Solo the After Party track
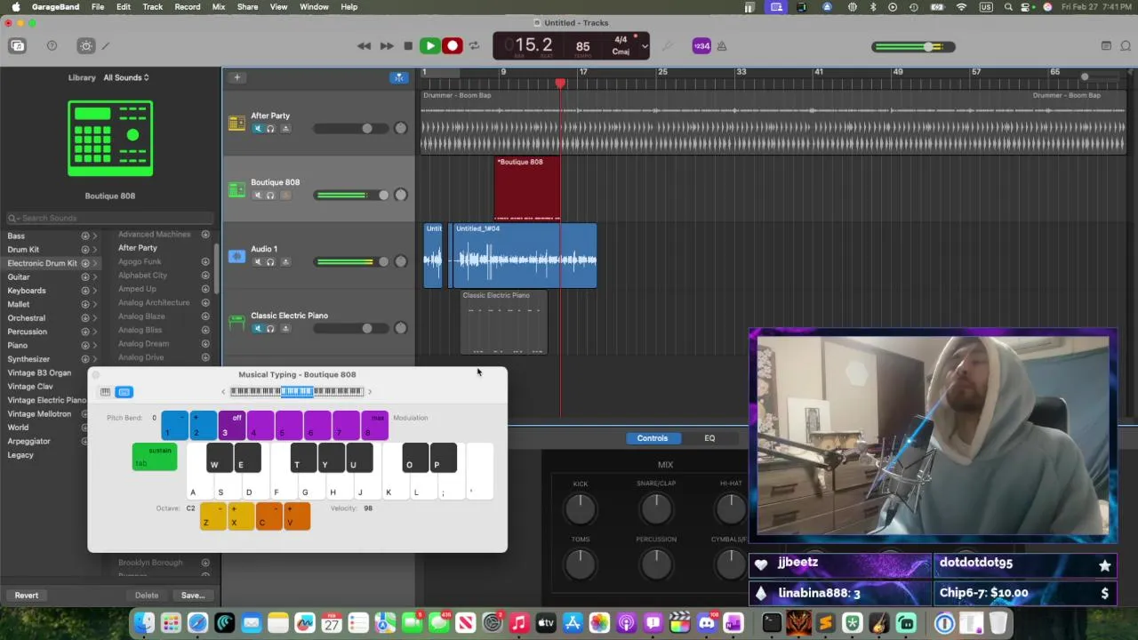The width and height of the screenshot is (1138, 640). pyautogui.click(x=270, y=129)
